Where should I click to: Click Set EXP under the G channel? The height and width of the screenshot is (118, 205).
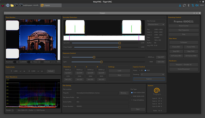[90, 73]
